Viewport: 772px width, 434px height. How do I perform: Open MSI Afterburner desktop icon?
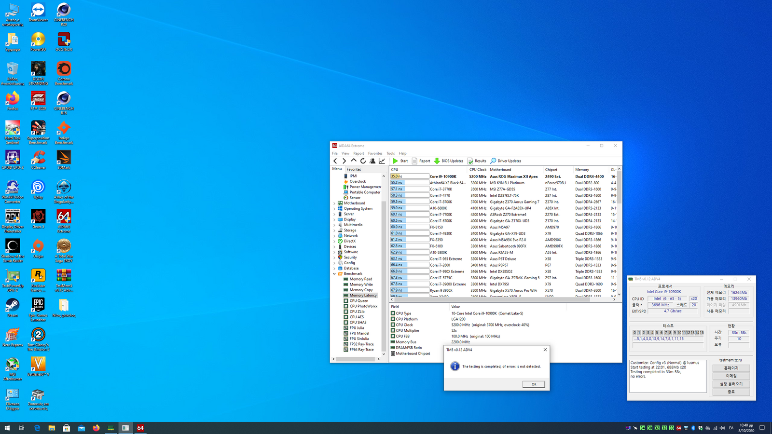click(13, 369)
